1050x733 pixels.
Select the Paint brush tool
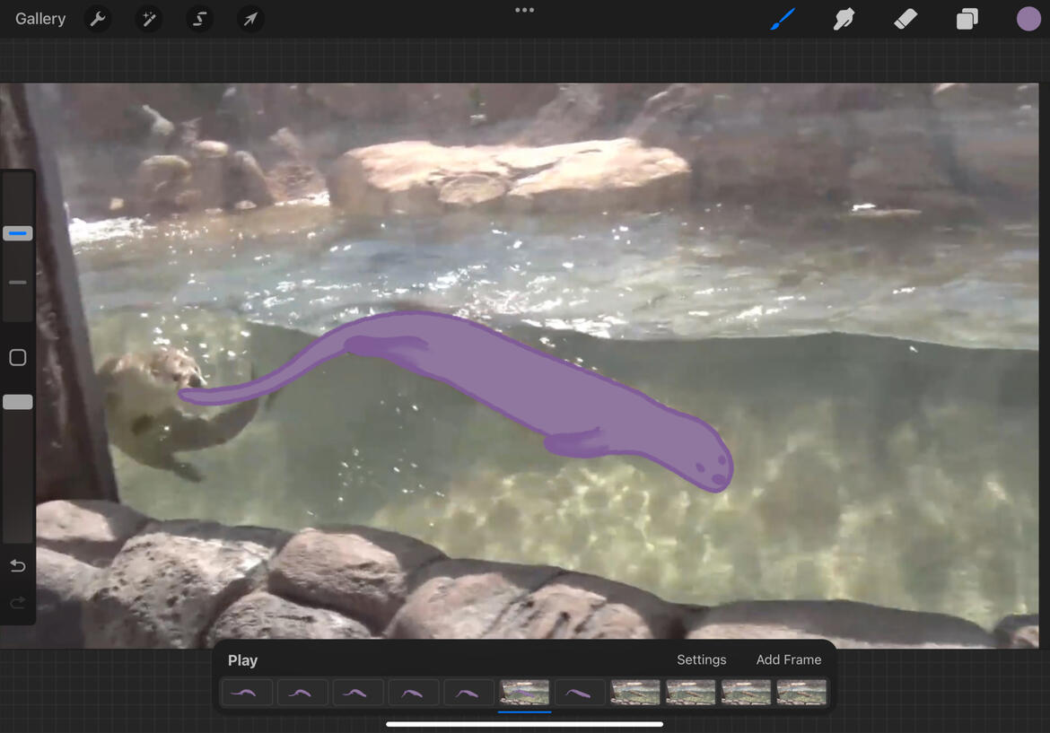pos(783,19)
